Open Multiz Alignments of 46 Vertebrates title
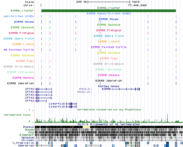This screenshot has width=183, height=147. tap(108, 124)
